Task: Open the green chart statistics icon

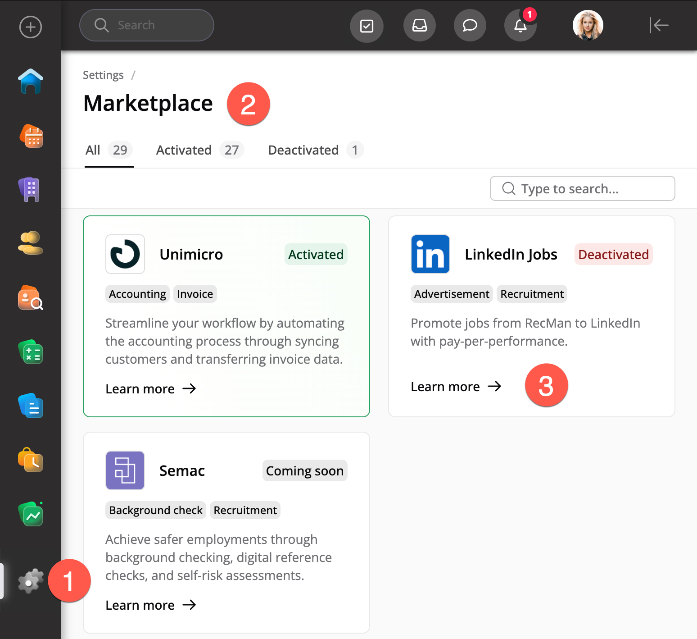Action: pyautogui.click(x=31, y=514)
